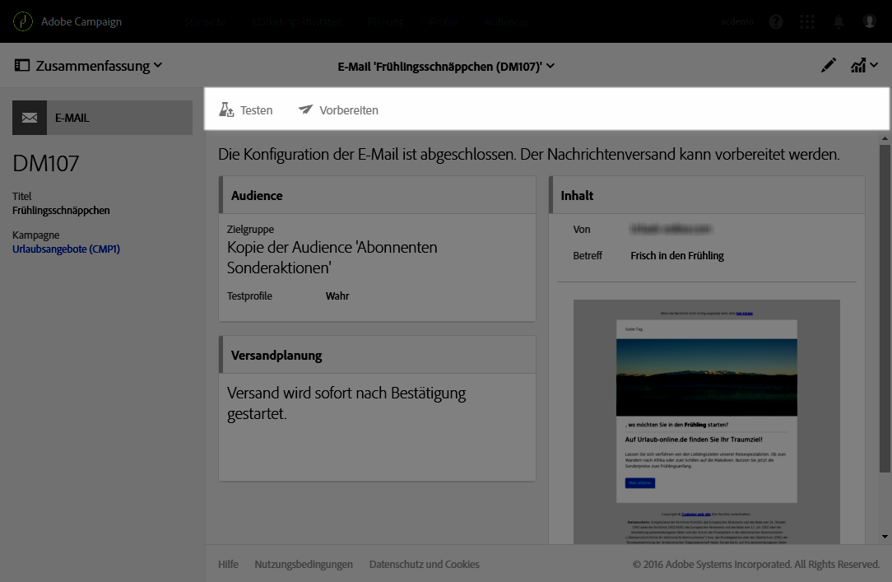
Task: Open the user profile avatar icon
Action: click(x=869, y=21)
